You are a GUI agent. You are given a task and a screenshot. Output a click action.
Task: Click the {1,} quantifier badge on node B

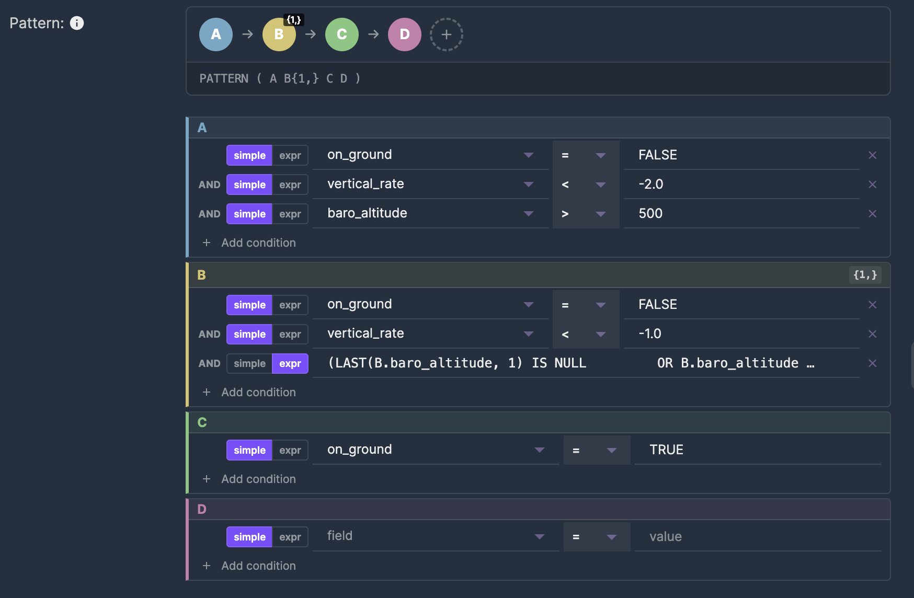click(x=294, y=20)
